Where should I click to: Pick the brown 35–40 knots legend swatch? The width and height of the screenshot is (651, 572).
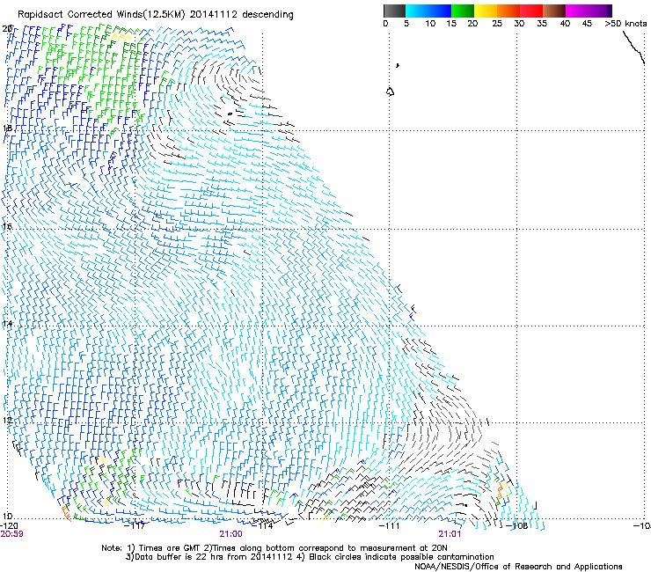click(554, 11)
